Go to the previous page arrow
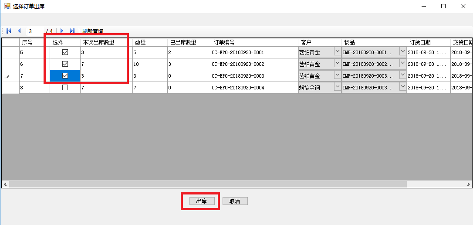Viewport: 473px width, 225px height. (19, 31)
